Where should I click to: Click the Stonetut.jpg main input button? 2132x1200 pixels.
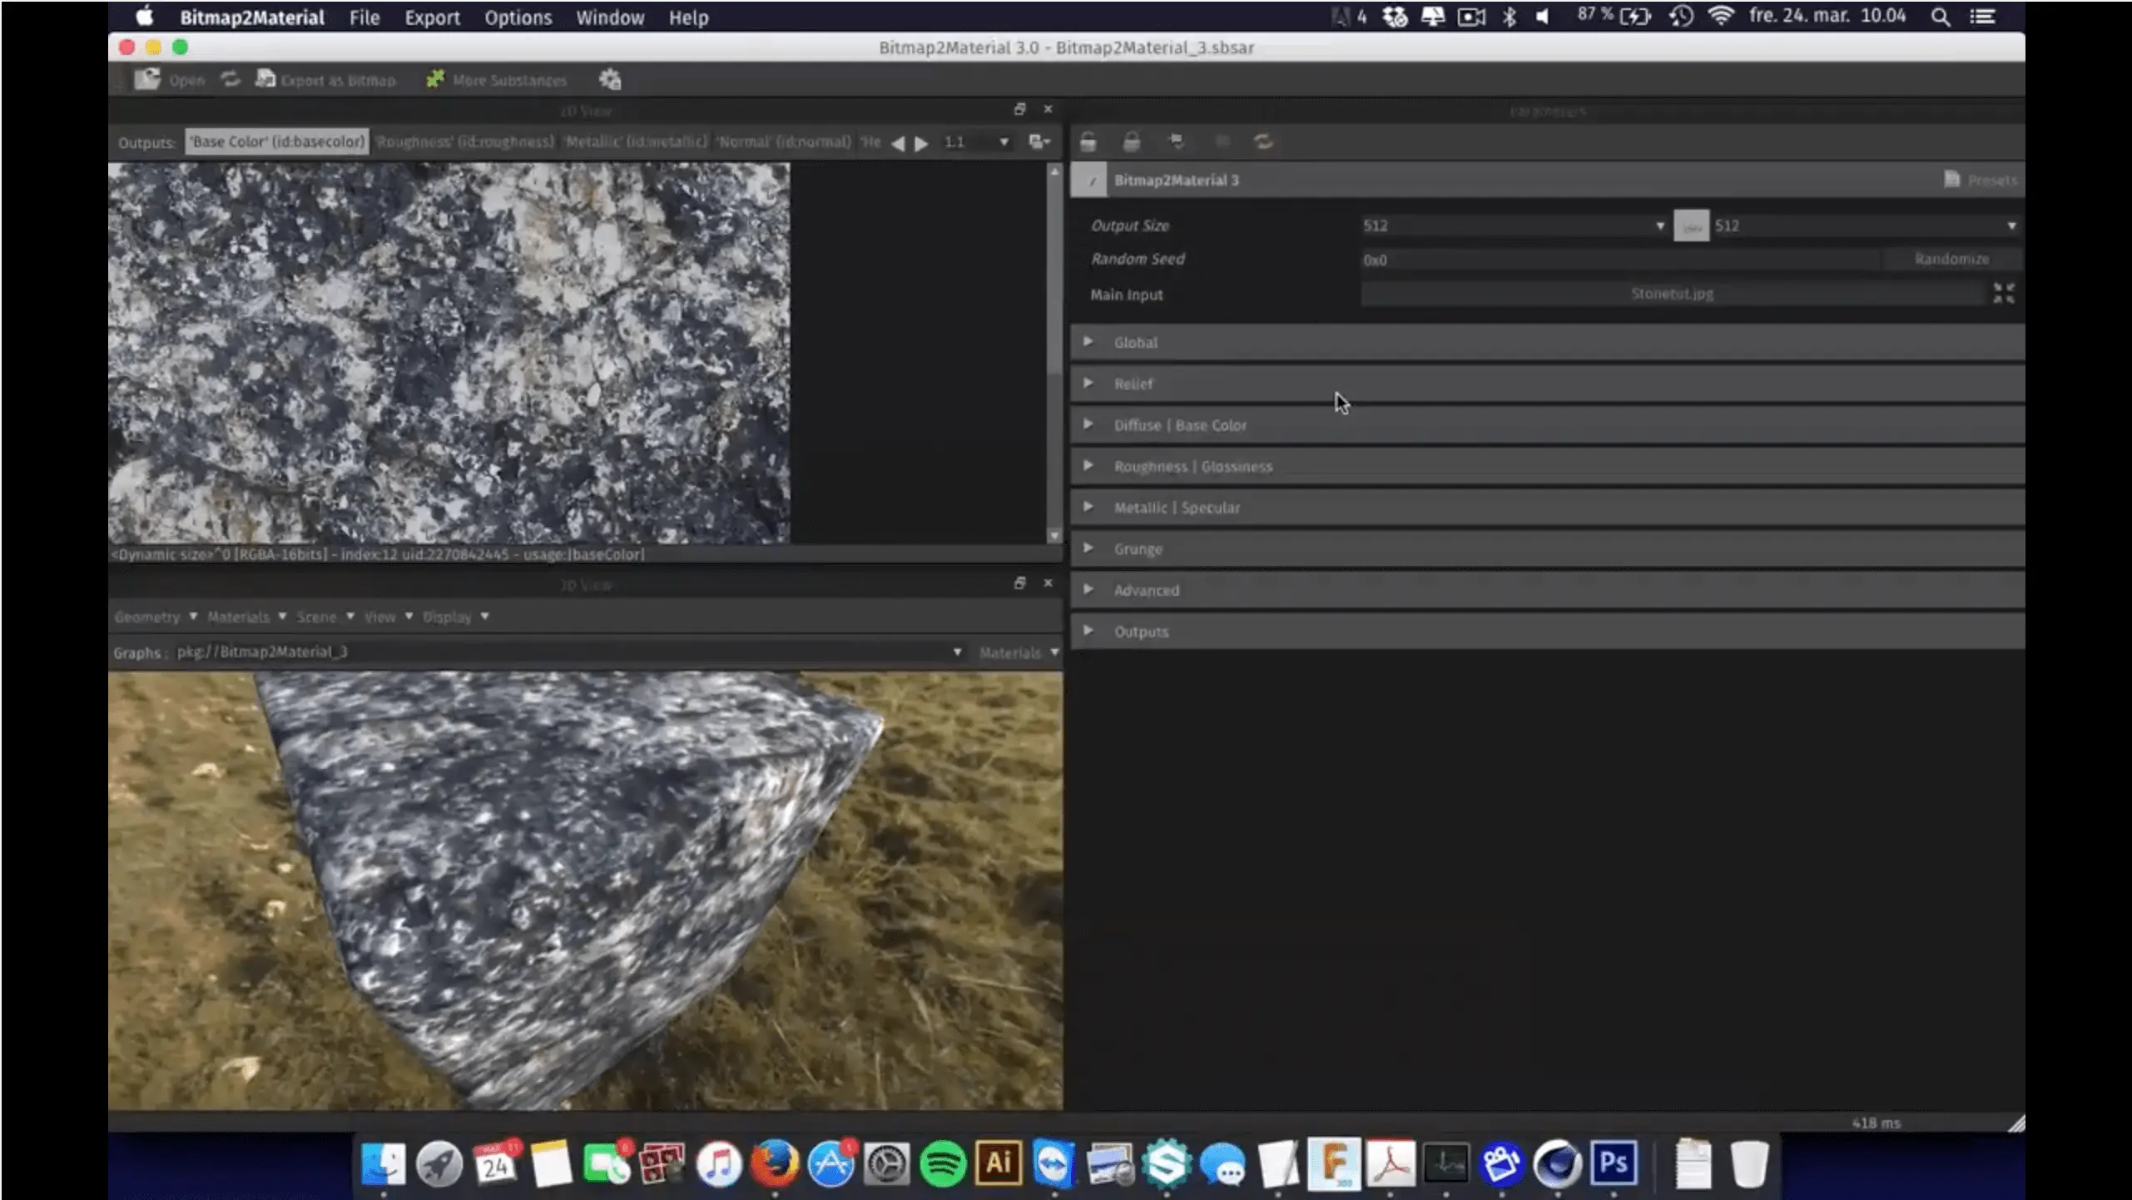pos(1673,293)
